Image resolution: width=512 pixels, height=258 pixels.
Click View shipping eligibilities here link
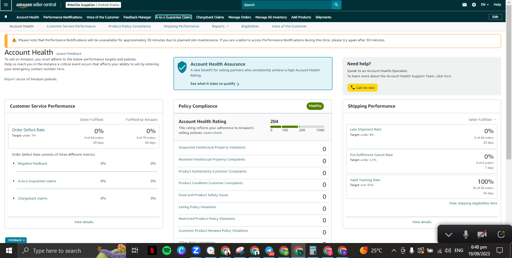[473, 203]
